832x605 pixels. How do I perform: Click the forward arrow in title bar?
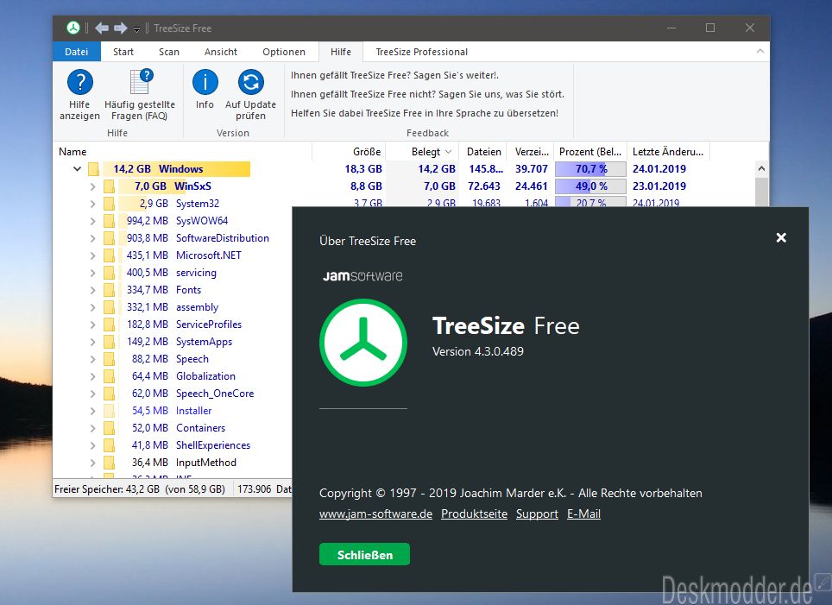point(121,28)
